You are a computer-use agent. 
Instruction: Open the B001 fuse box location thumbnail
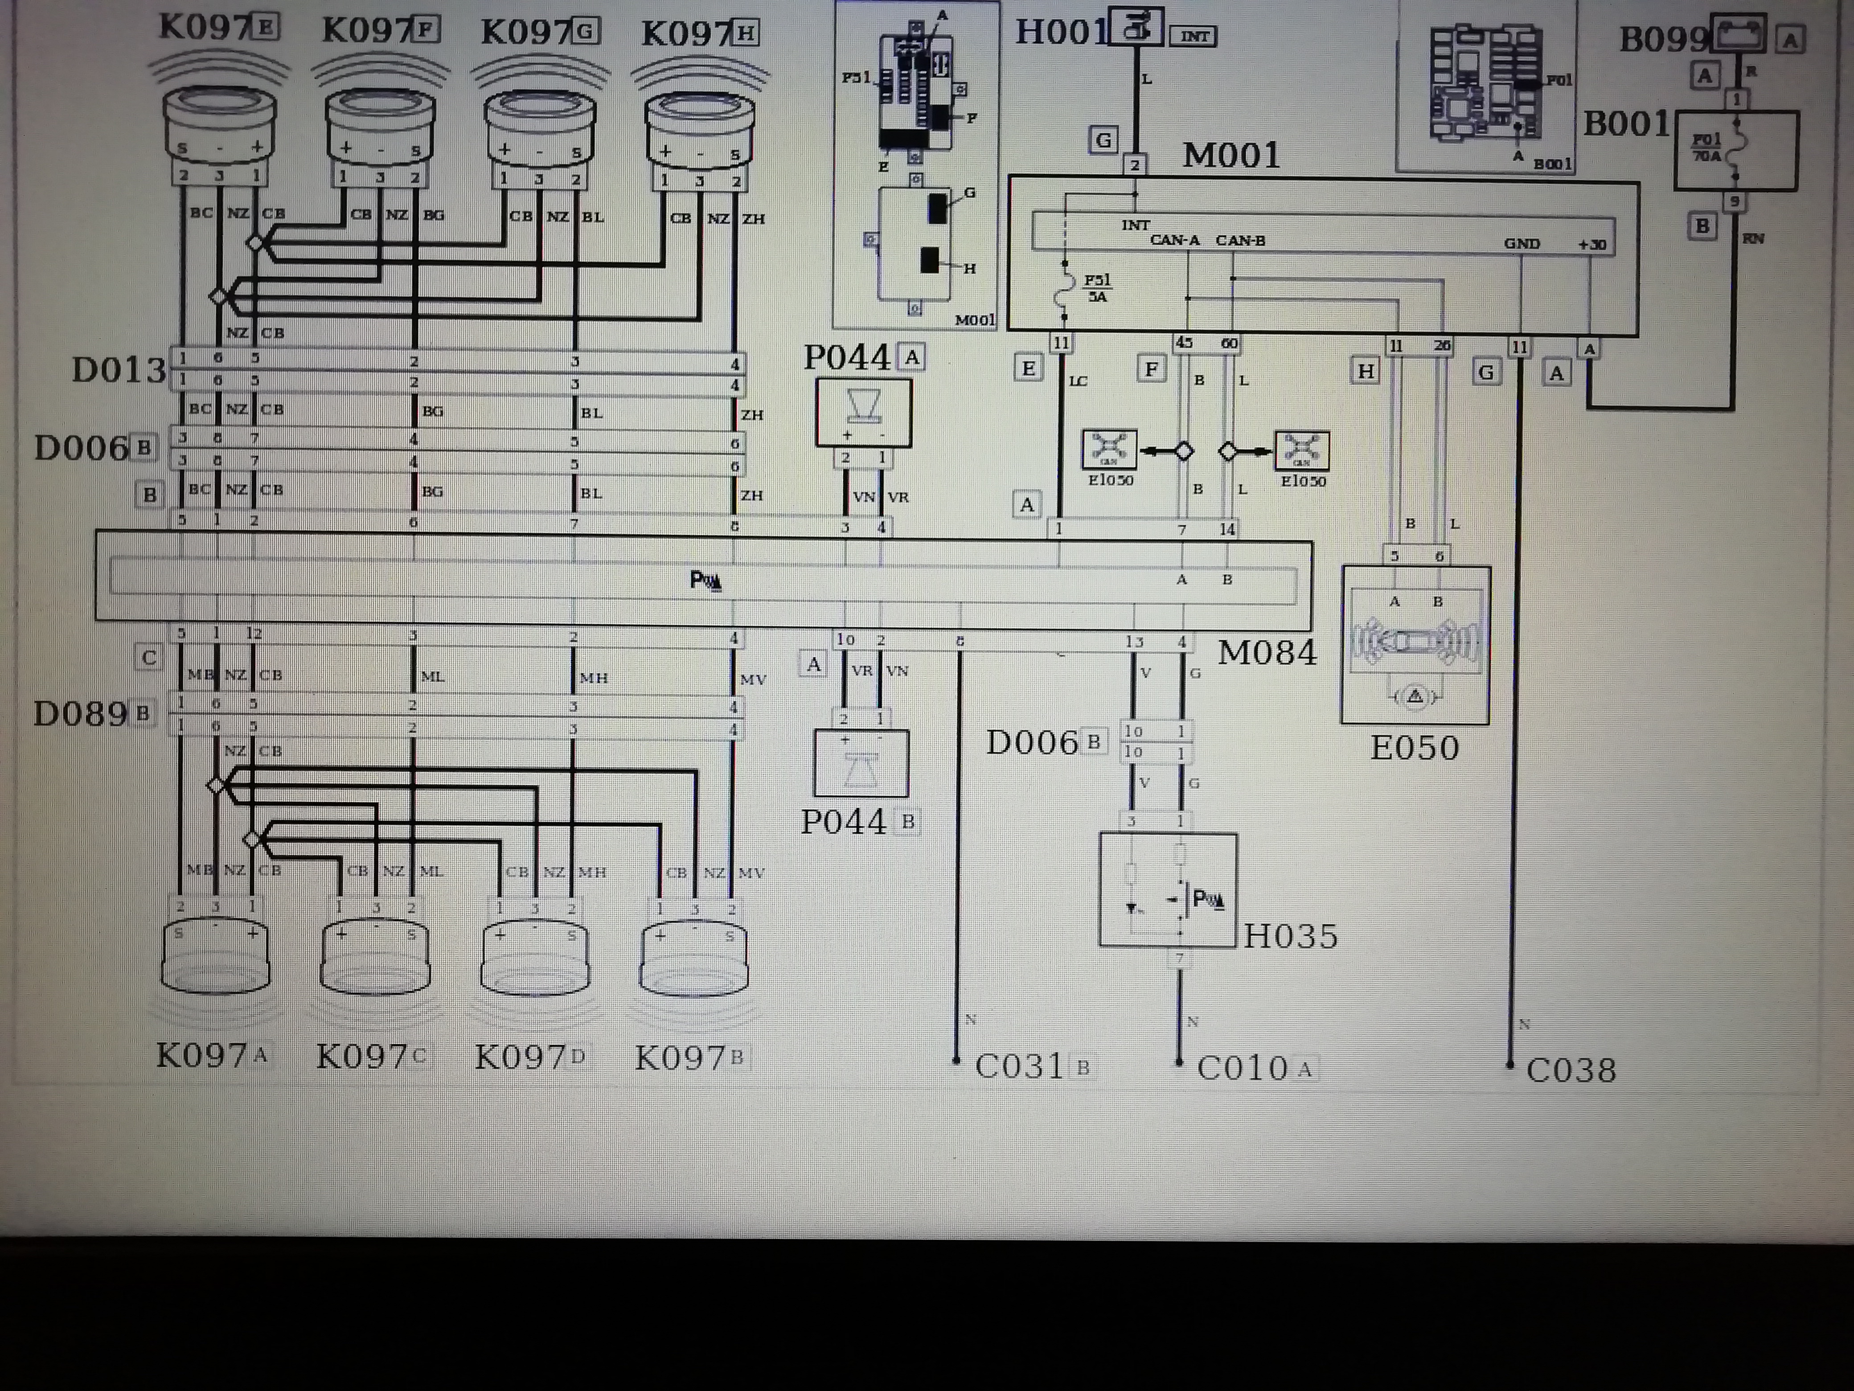pos(1486,86)
